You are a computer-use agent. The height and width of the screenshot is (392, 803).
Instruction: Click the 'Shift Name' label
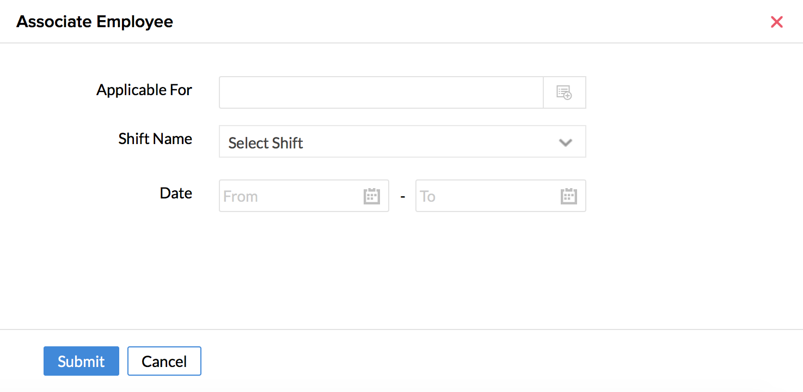(x=155, y=139)
